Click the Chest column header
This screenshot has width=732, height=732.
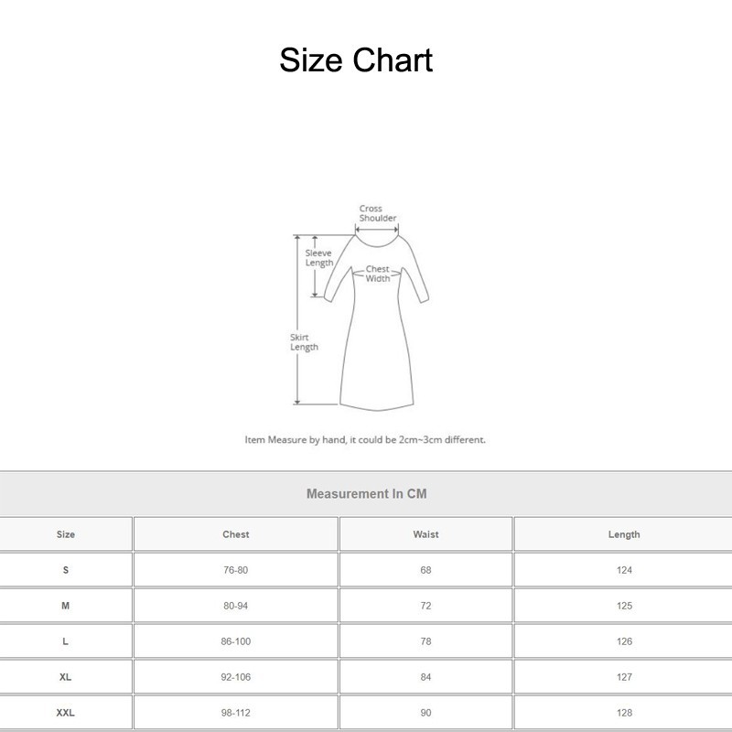pos(236,534)
